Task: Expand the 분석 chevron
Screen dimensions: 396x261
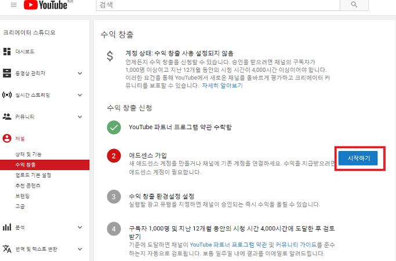Action: tap(80, 227)
